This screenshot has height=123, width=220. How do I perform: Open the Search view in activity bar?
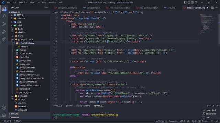(x=4, y=16)
